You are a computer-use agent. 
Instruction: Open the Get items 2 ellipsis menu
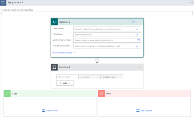pyautogui.click(x=140, y=22)
